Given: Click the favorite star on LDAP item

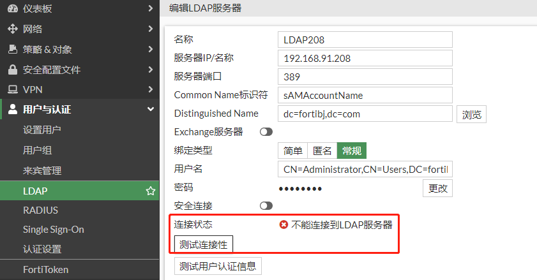Looking at the screenshot, I should tap(150, 191).
